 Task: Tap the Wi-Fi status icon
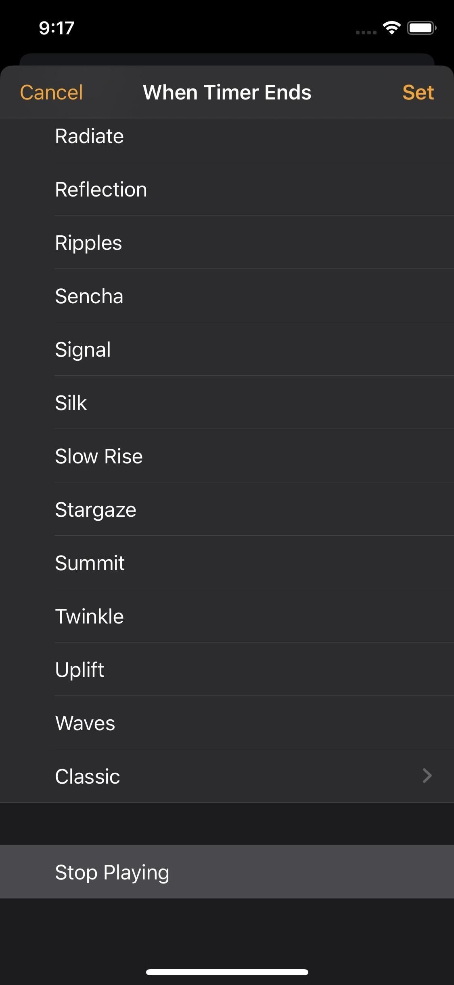point(391,28)
